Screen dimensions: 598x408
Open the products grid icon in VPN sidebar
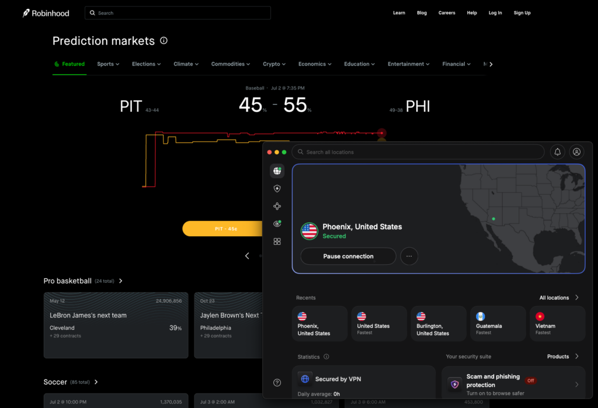pyautogui.click(x=277, y=241)
